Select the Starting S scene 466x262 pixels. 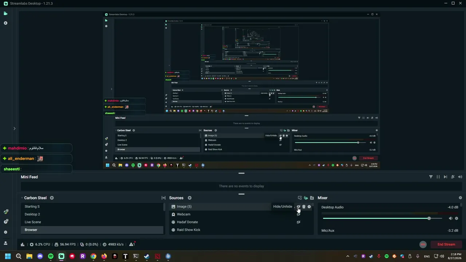(x=92, y=207)
